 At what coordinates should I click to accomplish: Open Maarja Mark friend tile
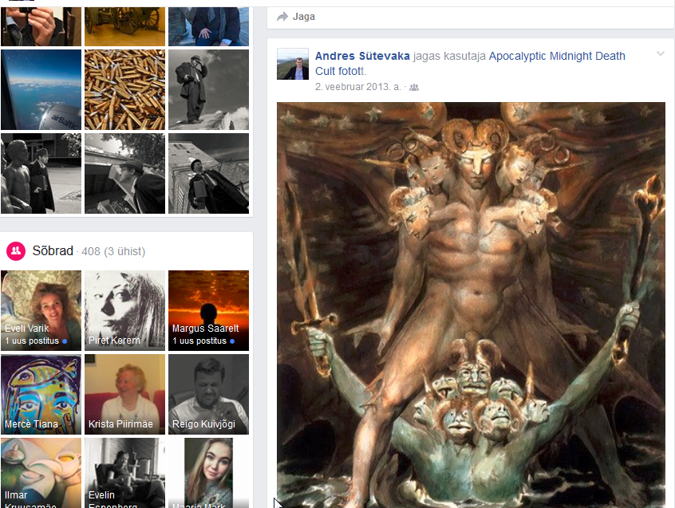pos(208,473)
